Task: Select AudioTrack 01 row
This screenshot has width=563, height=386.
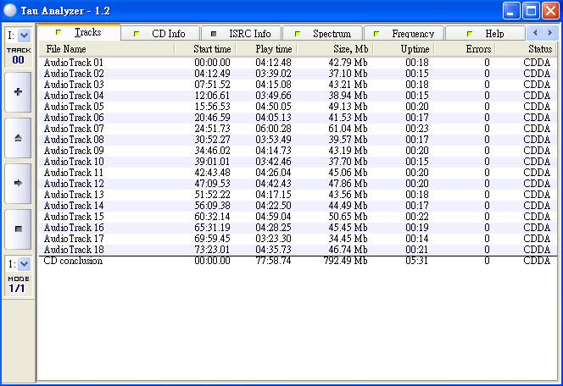Action: coord(298,63)
